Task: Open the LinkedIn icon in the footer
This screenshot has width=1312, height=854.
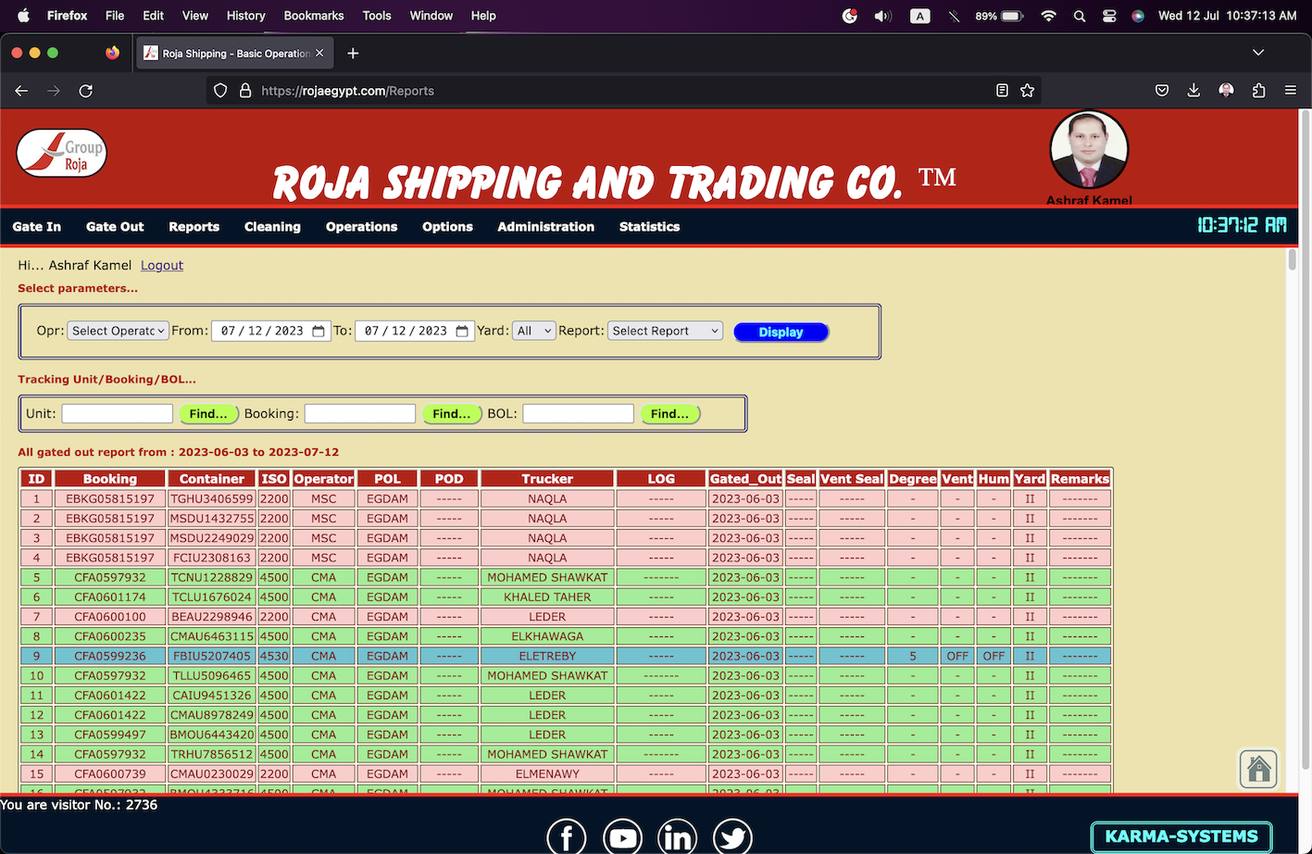Action: click(677, 837)
